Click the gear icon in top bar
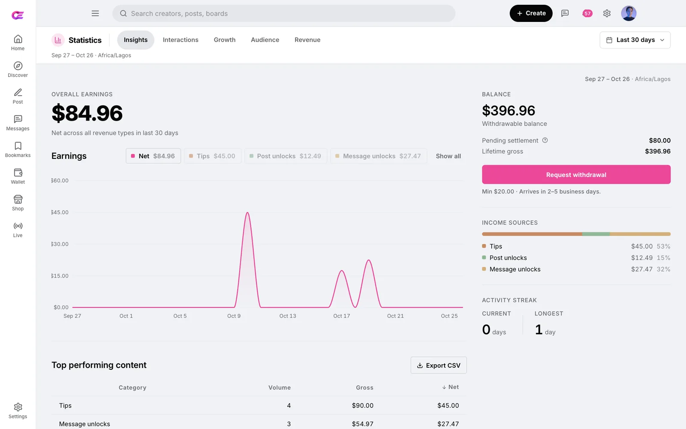Image resolution: width=686 pixels, height=429 pixels. click(x=607, y=13)
